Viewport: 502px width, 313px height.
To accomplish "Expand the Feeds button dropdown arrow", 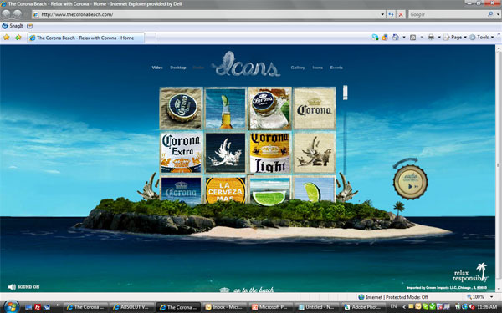I will pyautogui.click(x=422, y=38).
